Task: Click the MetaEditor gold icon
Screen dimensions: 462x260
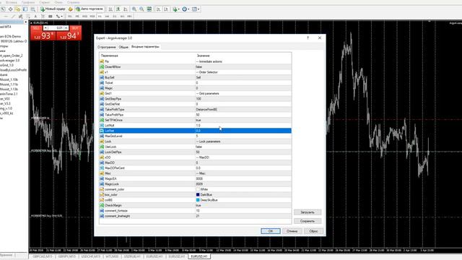Action: pos(71,9)
